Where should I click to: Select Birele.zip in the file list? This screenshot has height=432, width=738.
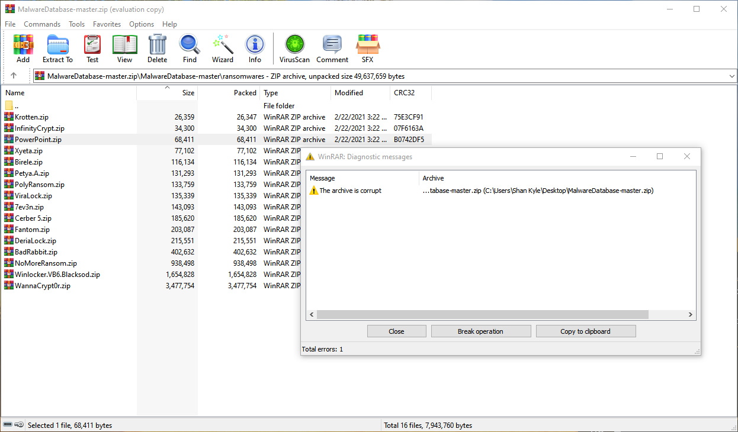[x=28, y=162]
